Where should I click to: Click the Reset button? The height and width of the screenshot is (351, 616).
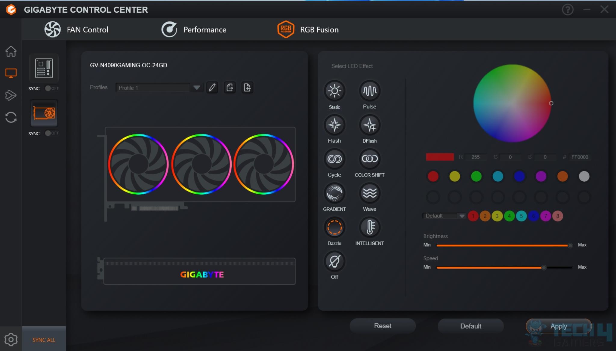coord(383,326)
